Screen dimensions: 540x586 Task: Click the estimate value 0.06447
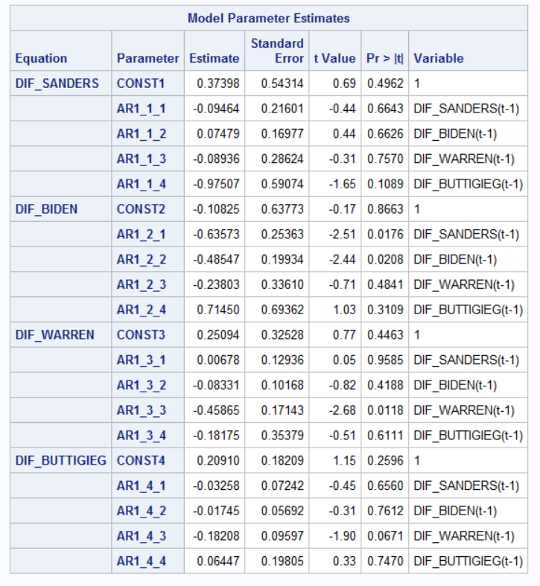click(x=218, y=561)
